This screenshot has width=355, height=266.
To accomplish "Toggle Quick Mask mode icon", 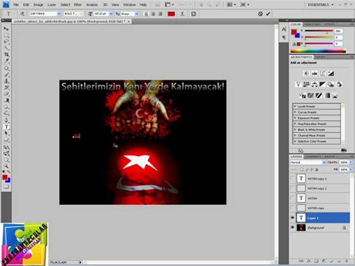I will 6,187.
